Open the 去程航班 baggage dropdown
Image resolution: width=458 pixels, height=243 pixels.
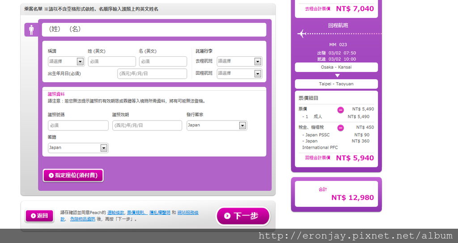coord(240,62)
